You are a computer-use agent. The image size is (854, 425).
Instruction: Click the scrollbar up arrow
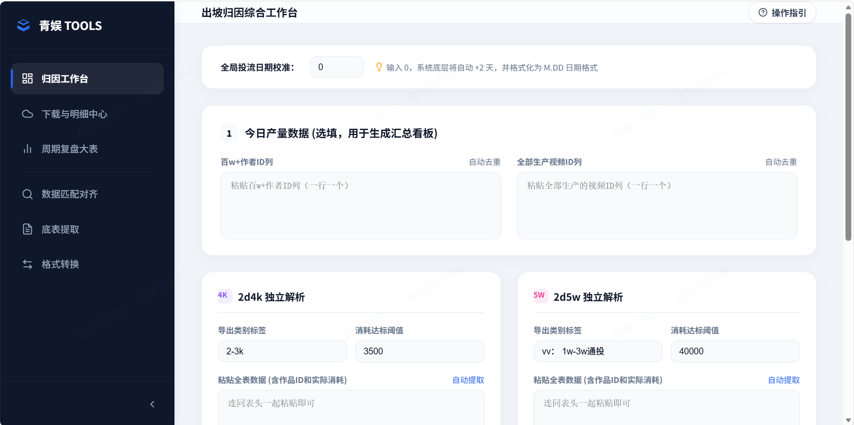(x=848, y=7)
